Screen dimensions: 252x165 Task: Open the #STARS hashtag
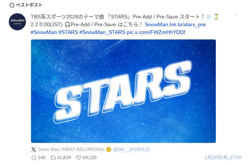(68, 32)
